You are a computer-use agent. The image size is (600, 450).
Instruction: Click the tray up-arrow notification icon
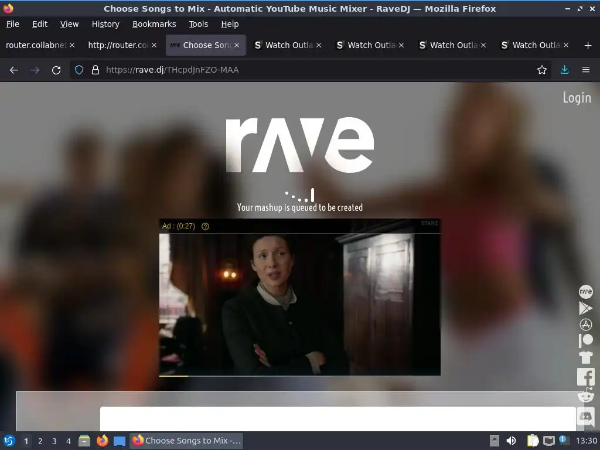(x=495, y=441)
